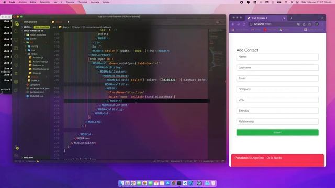This screenshot has width=335, height=188.
Task: Open README.md in the explorer
Action: (x=37, y=96)
